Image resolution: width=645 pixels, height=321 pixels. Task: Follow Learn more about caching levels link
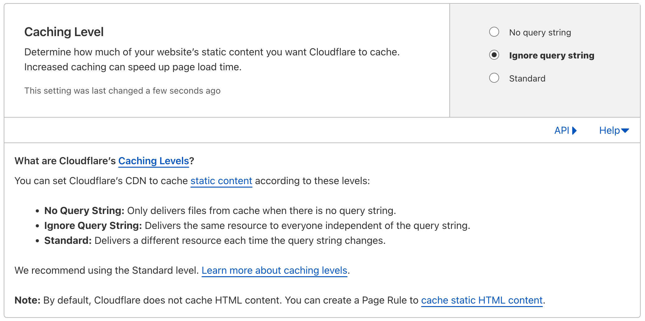pyautogui.click(x=274, y=270)
